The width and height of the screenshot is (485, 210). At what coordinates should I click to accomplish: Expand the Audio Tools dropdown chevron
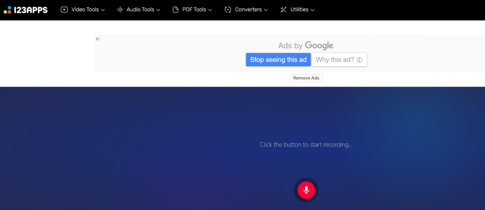pyautogui.click(x=158, y=10)
